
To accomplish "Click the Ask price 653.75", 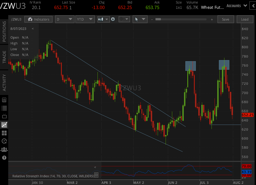I will [x=152, y=7].
